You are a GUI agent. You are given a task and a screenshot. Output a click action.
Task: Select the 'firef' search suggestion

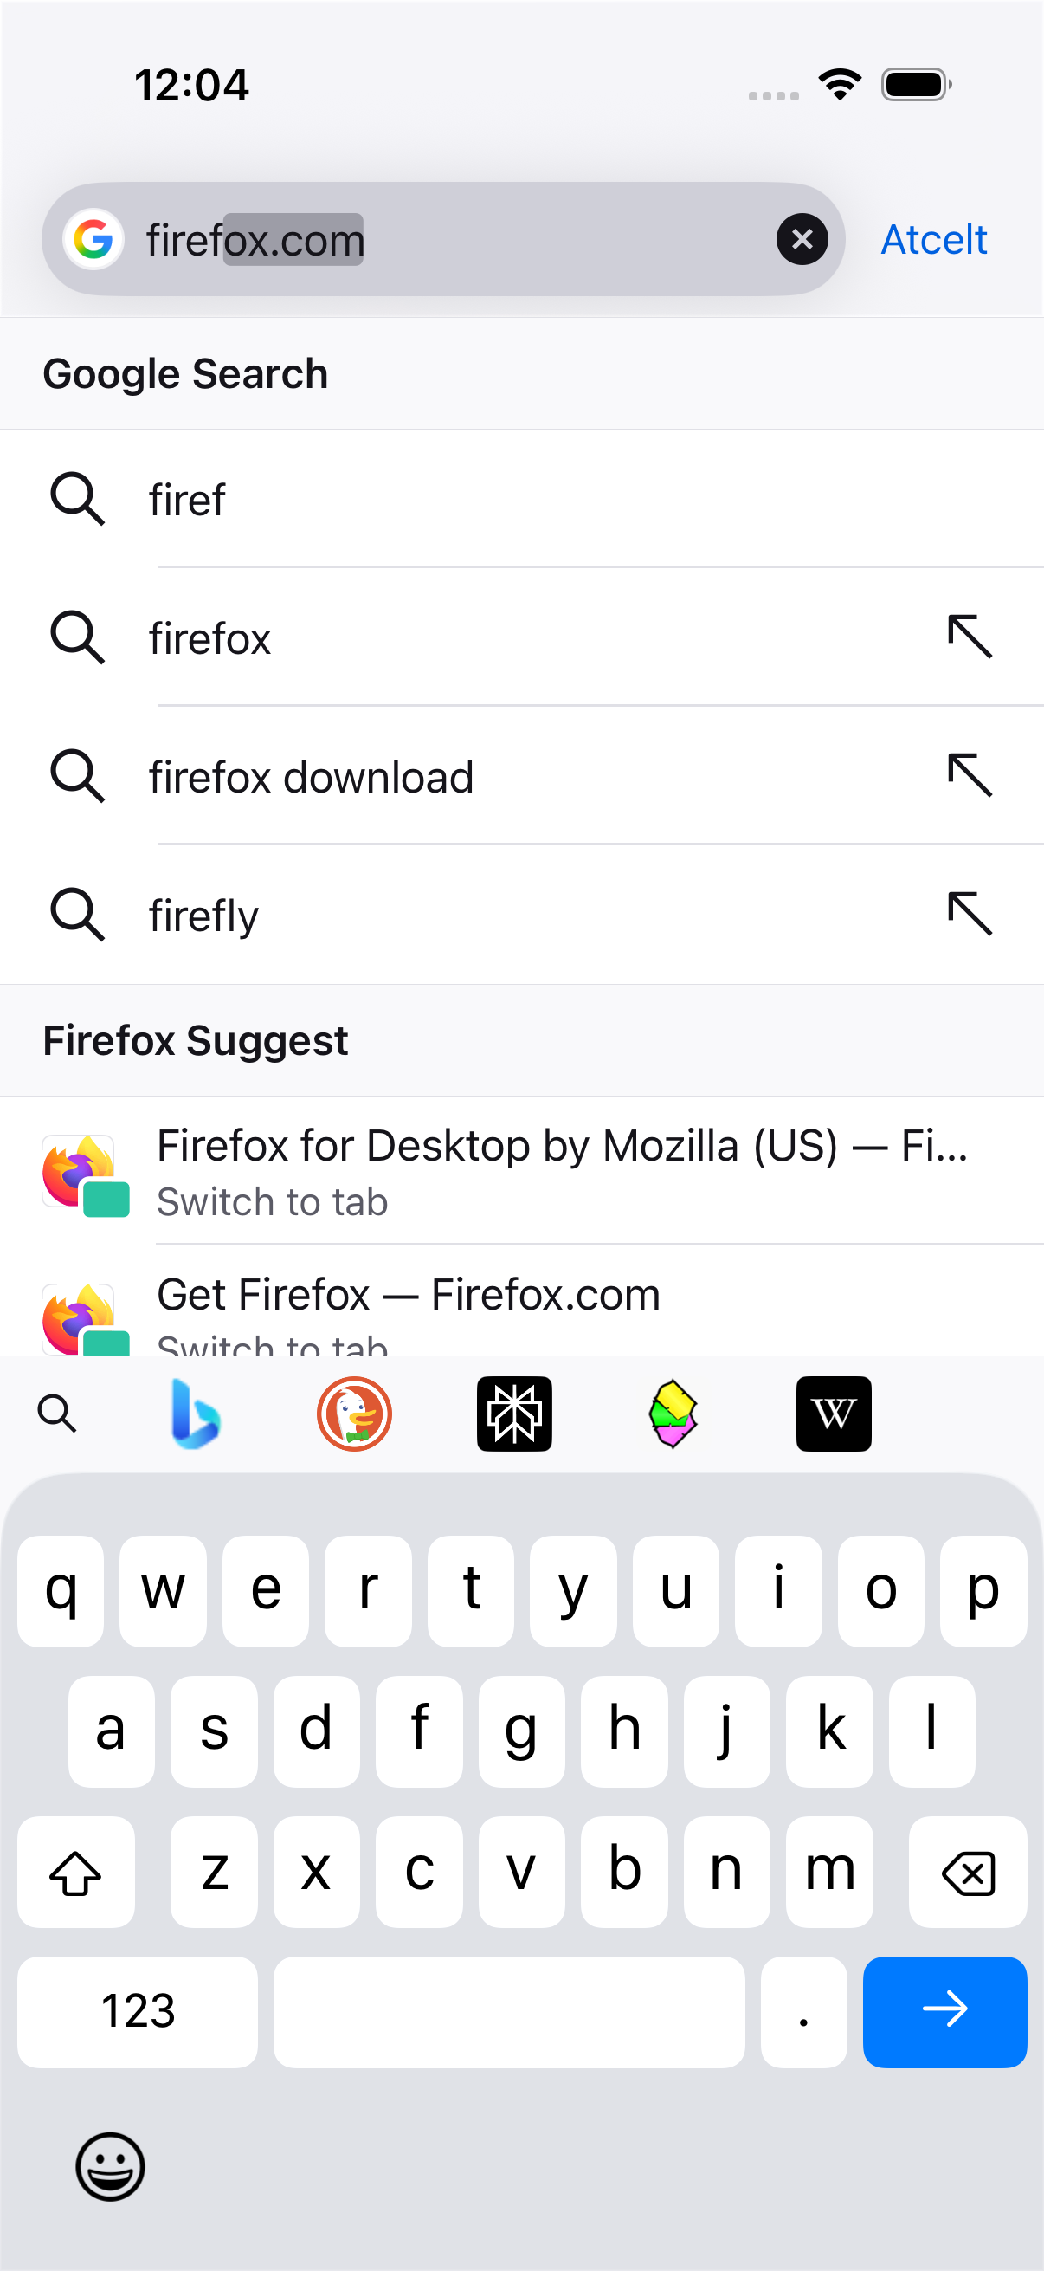[x=521, y=499]
